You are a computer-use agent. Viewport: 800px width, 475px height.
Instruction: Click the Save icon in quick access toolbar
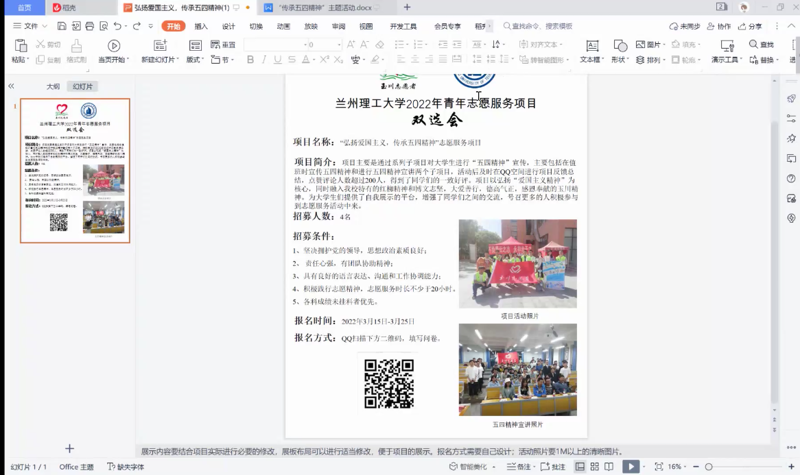[x=62, y=26]
